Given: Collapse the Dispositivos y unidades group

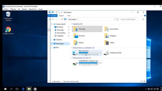Looking at the screenshot, I should [x=71, y=48].
